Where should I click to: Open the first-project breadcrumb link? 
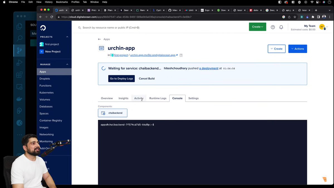[121, 55]
